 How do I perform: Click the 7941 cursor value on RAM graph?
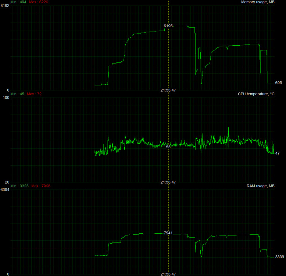click(168, 233)
